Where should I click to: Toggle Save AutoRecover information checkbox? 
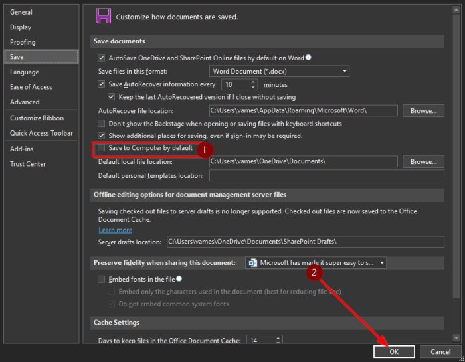(x=101, y=84)
